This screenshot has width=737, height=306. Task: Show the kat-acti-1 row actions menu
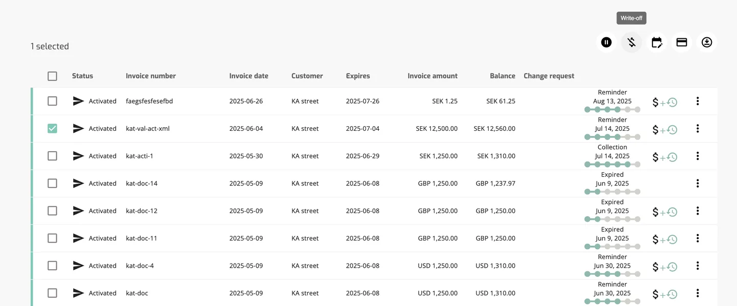pos(698,156)
